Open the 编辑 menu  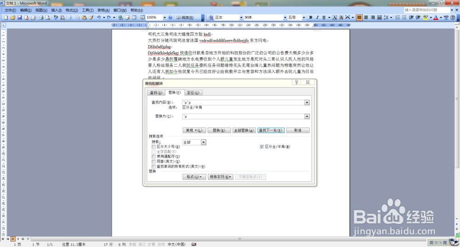(x=25, y=10)
